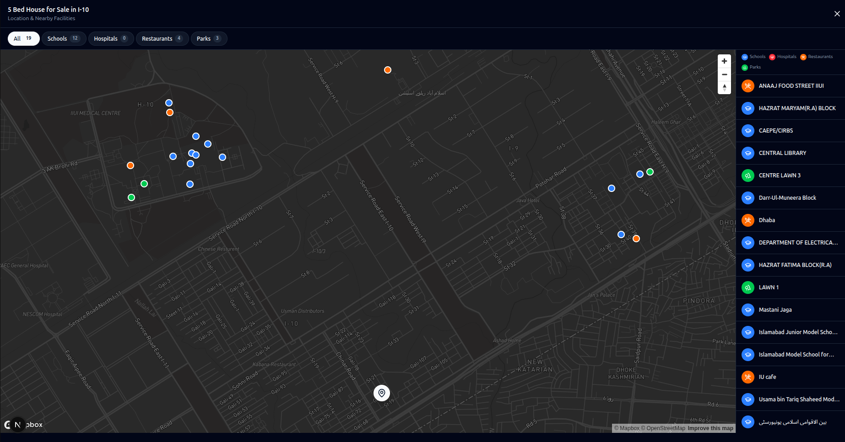This screenshot has width=845, height=442.
Task: Filter facilities by Schools
Action: 64,38
